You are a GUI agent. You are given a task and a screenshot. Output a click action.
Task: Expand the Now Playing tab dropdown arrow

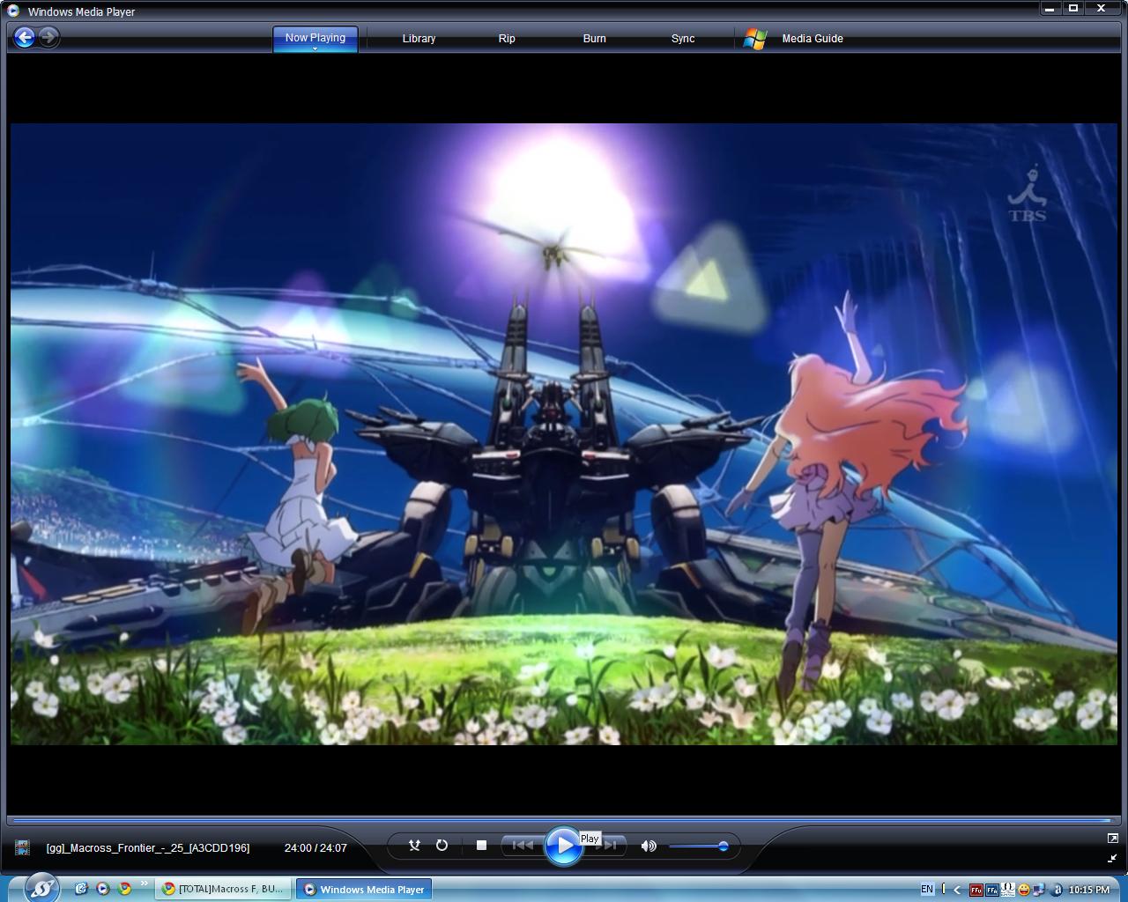coord(315,49)
